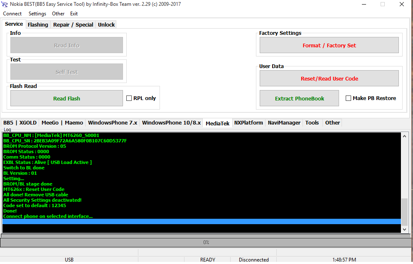The width and height of the screenshot is (413, 264).
Task: Click the Disconnected status bar entry
Action: click(x=253, y=259)
